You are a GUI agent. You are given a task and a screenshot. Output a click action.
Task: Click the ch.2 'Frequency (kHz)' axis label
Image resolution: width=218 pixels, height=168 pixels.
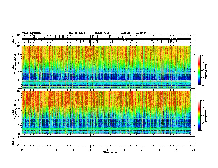coord(15,109)
